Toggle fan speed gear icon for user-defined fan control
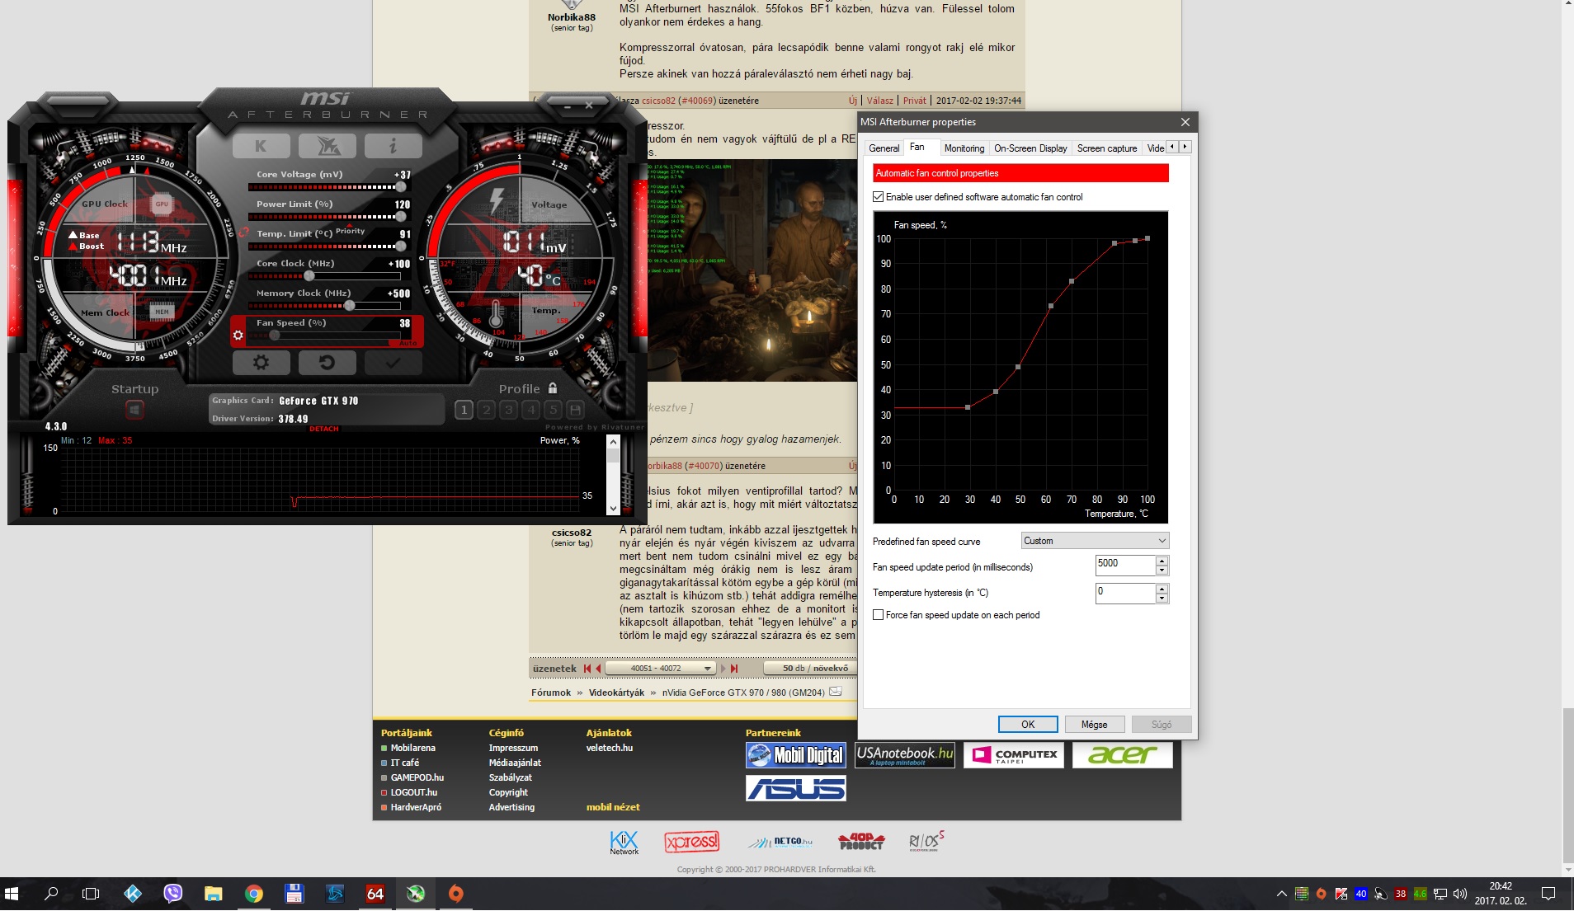This screenshot has height=911, width=1574. tap(238, 336)
